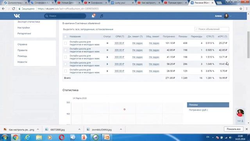The width and height of the screenshot is (250, 141).
Task: Open Ретаргетинг in the sidebar
Action: coord(24,34)
